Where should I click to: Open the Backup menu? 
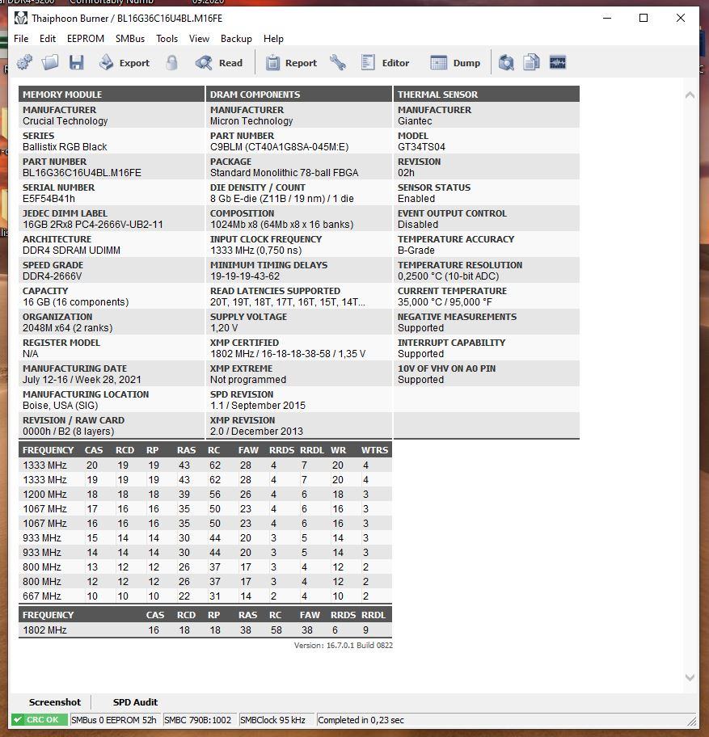pos(236,39)
